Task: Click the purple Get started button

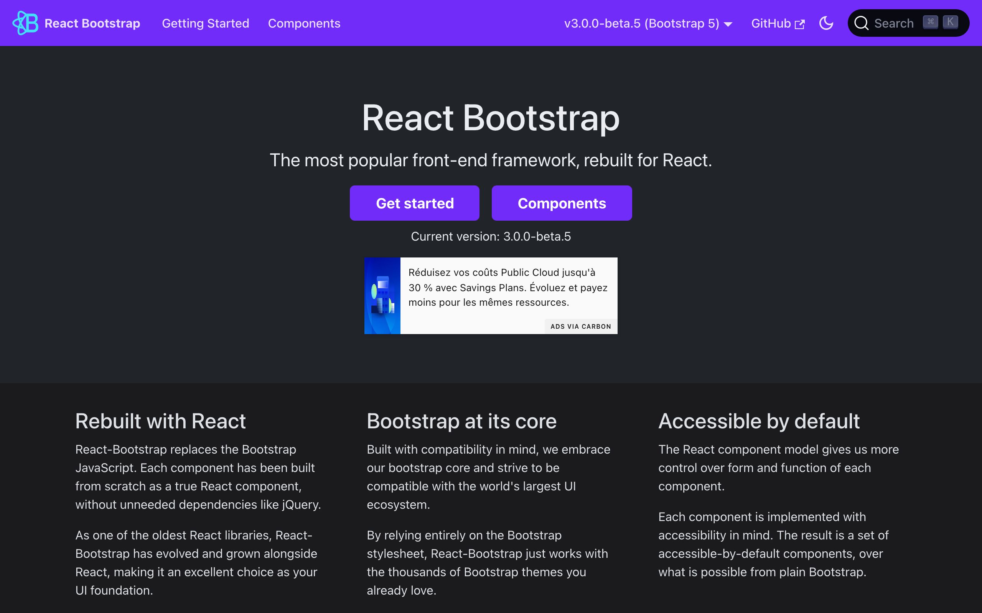Action: (x=414, y=203)
